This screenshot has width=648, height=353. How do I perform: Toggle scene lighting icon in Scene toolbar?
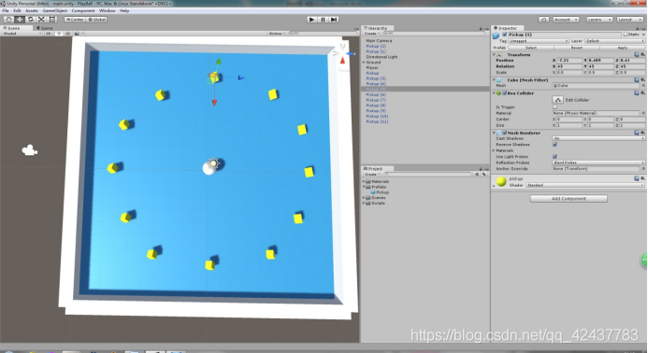click(x=59, y=34)
